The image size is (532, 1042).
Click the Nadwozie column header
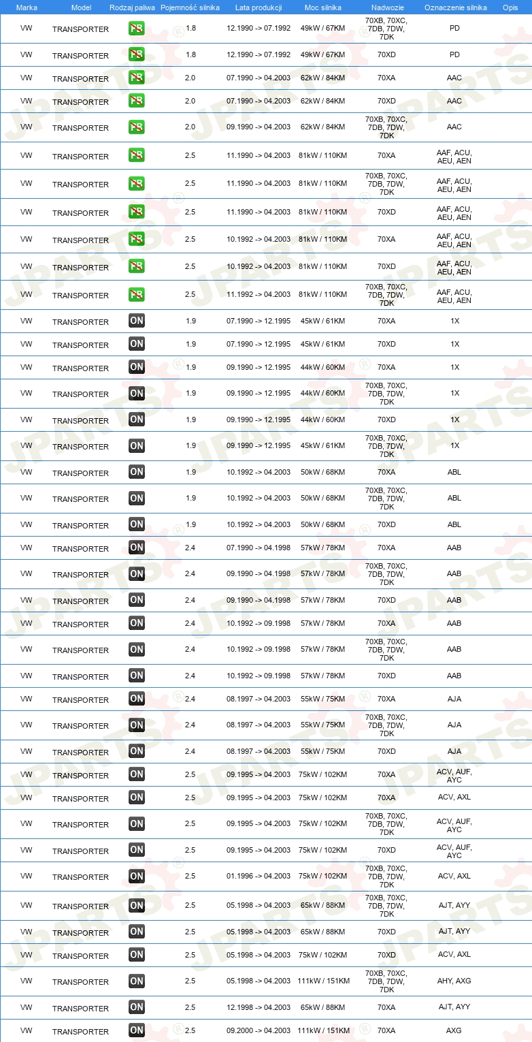tap(387, 7)
